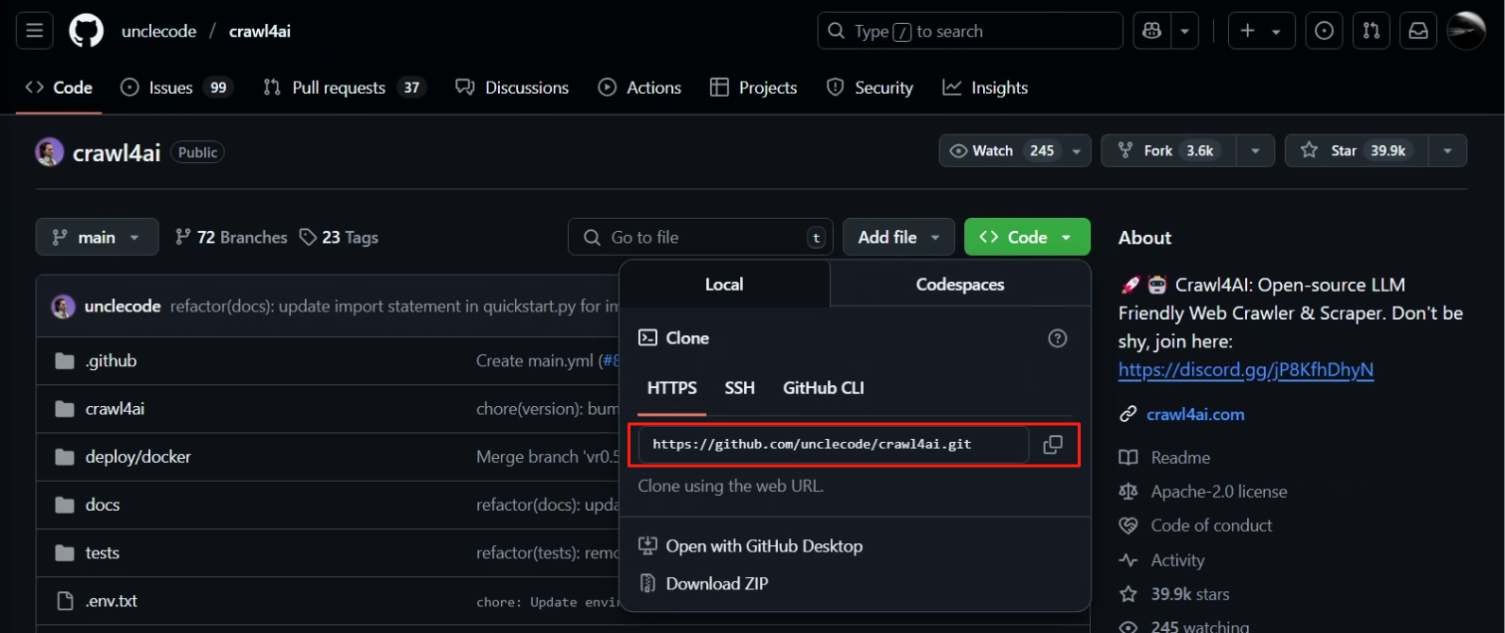Open the docs folder
This screenshot has height=633, width=1505.
click(x=103, y=505)
